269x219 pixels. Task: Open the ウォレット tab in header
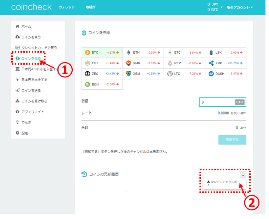pyautogui.click(x=67, y=7)
